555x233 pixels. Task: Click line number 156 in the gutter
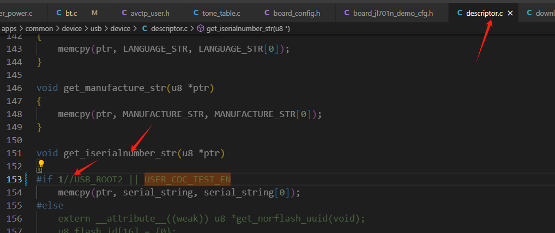15,218
